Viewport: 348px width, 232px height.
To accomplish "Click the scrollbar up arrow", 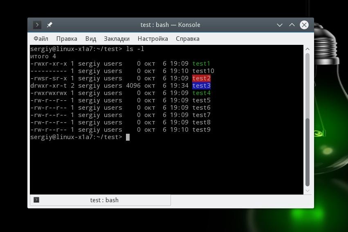I will pos(308,49).
